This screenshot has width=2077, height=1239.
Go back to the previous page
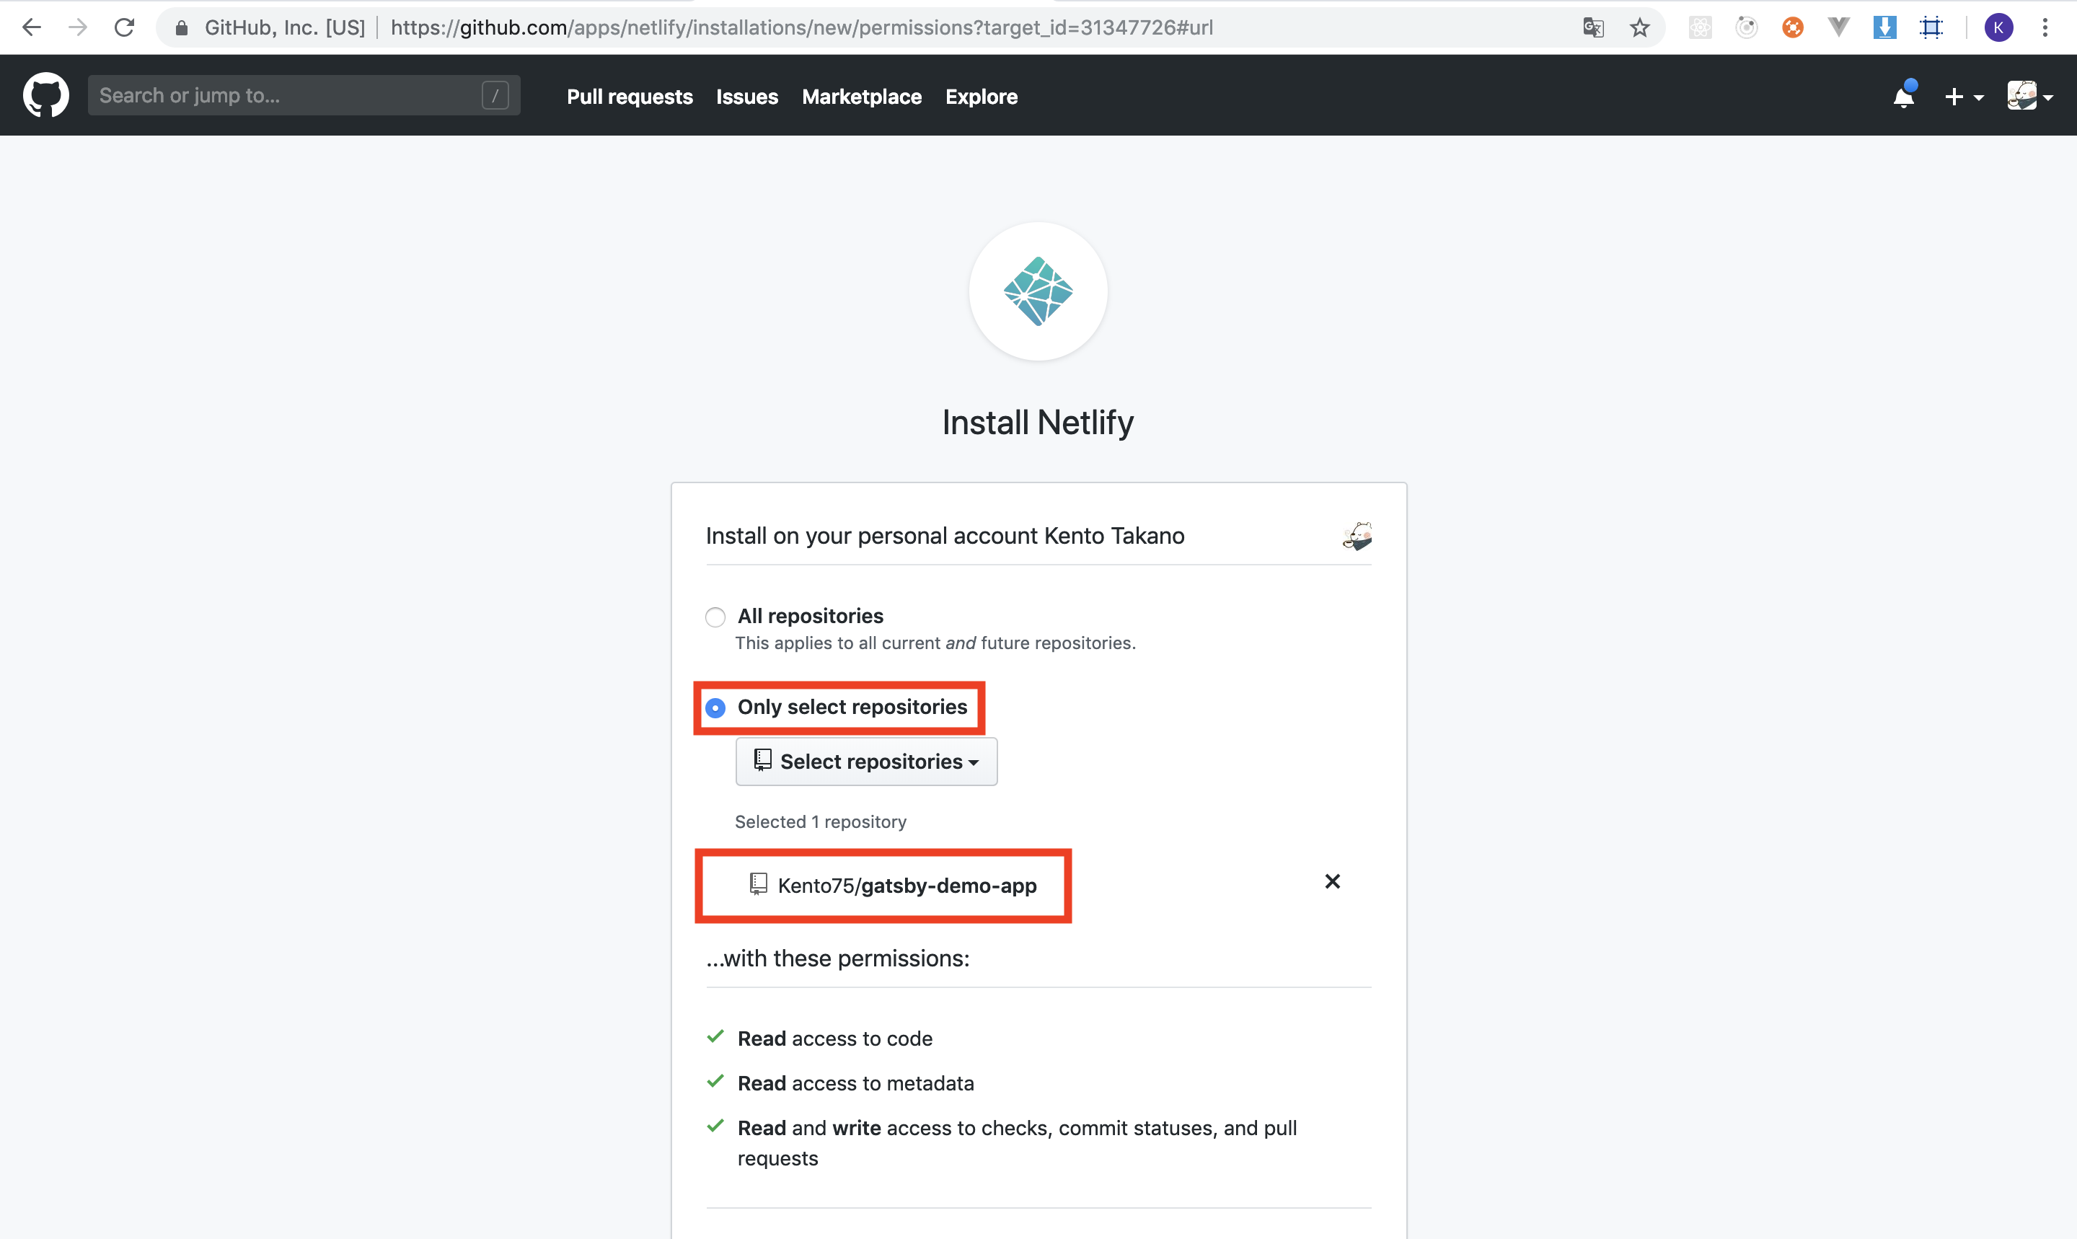click(x=32, y=27)
